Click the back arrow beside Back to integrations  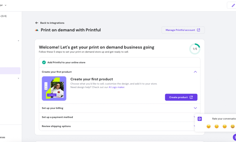tap(37, 23)
